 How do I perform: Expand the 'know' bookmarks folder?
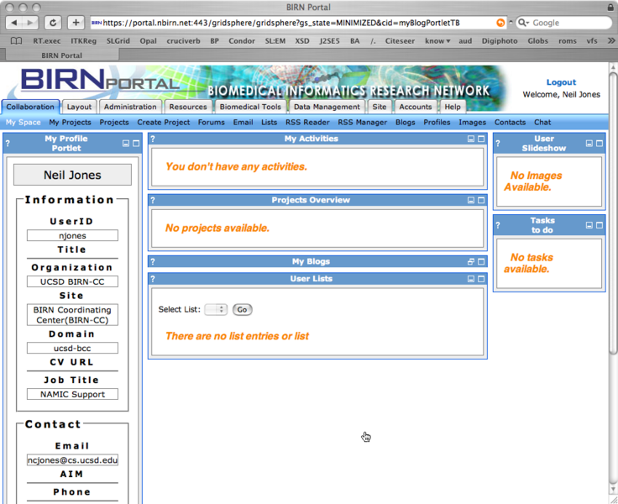[437, 40]
